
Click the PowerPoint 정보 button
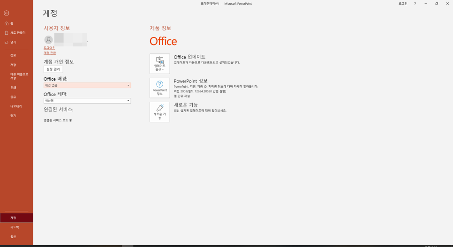pos(160,88)
